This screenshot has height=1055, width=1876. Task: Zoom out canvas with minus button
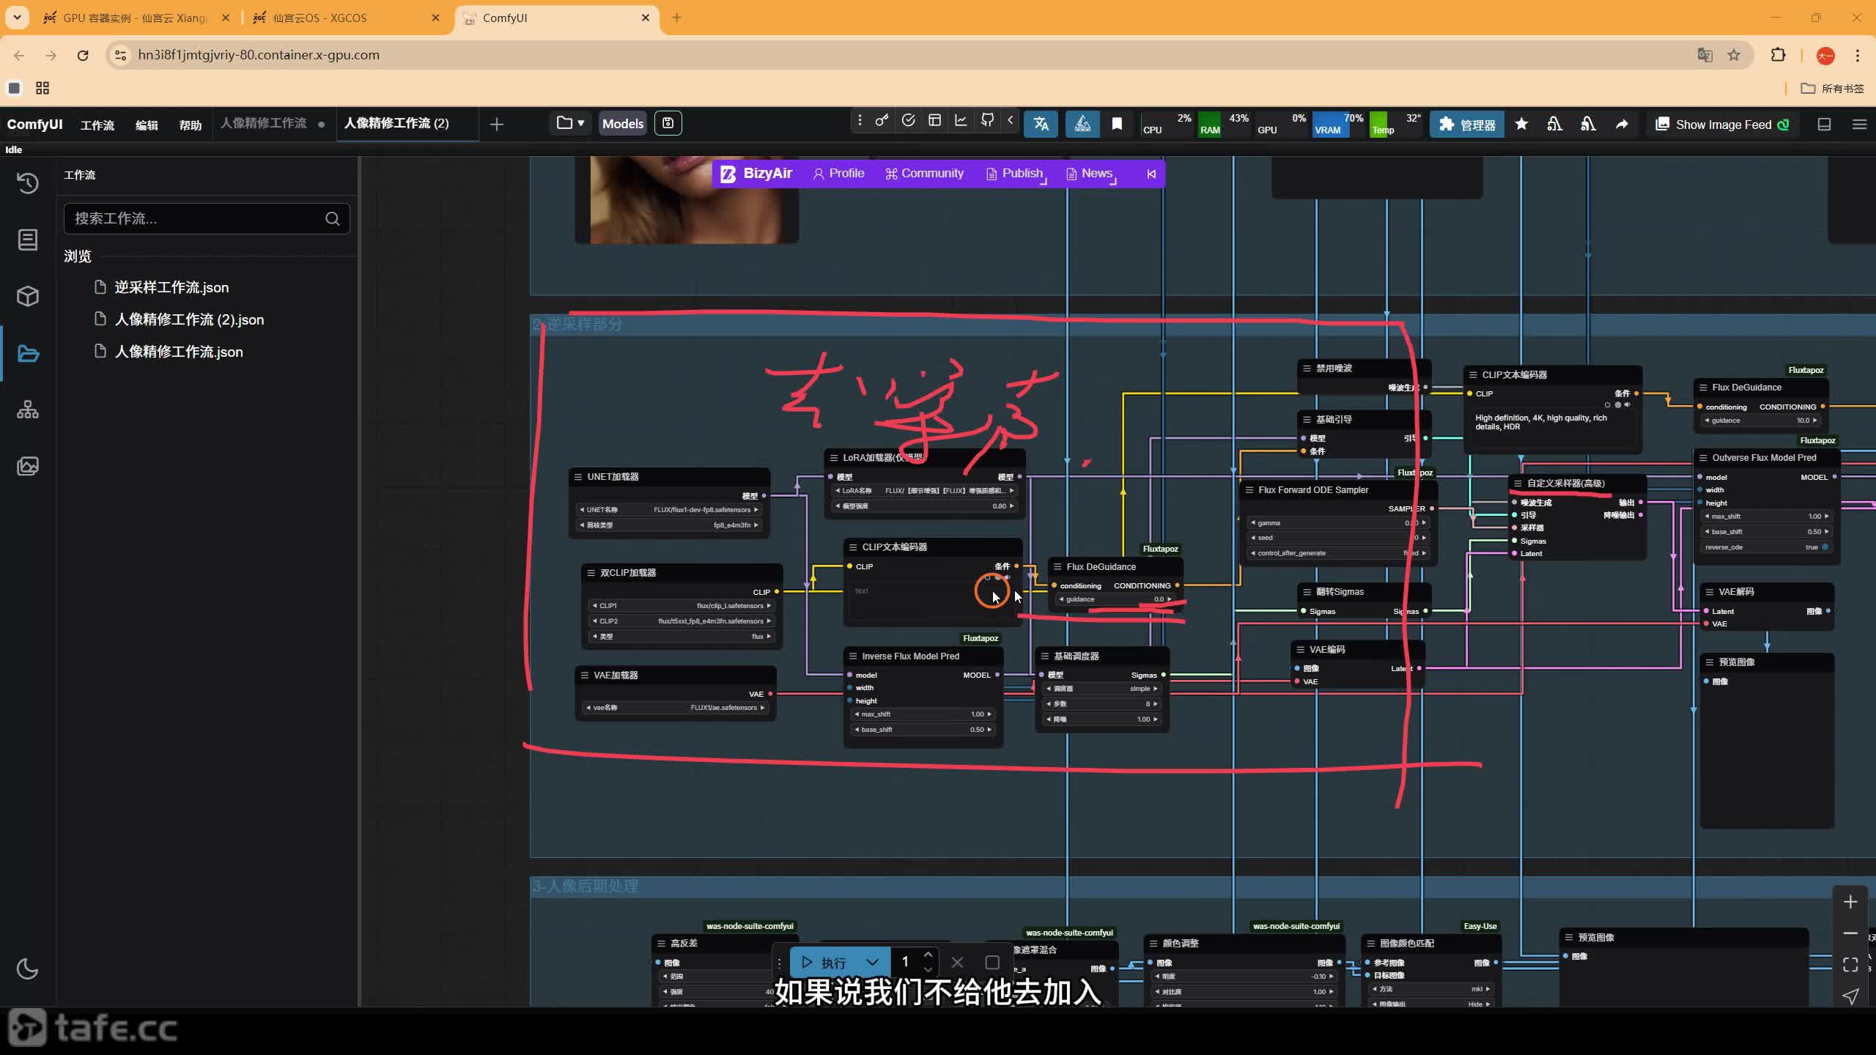tap(1850, 933)
